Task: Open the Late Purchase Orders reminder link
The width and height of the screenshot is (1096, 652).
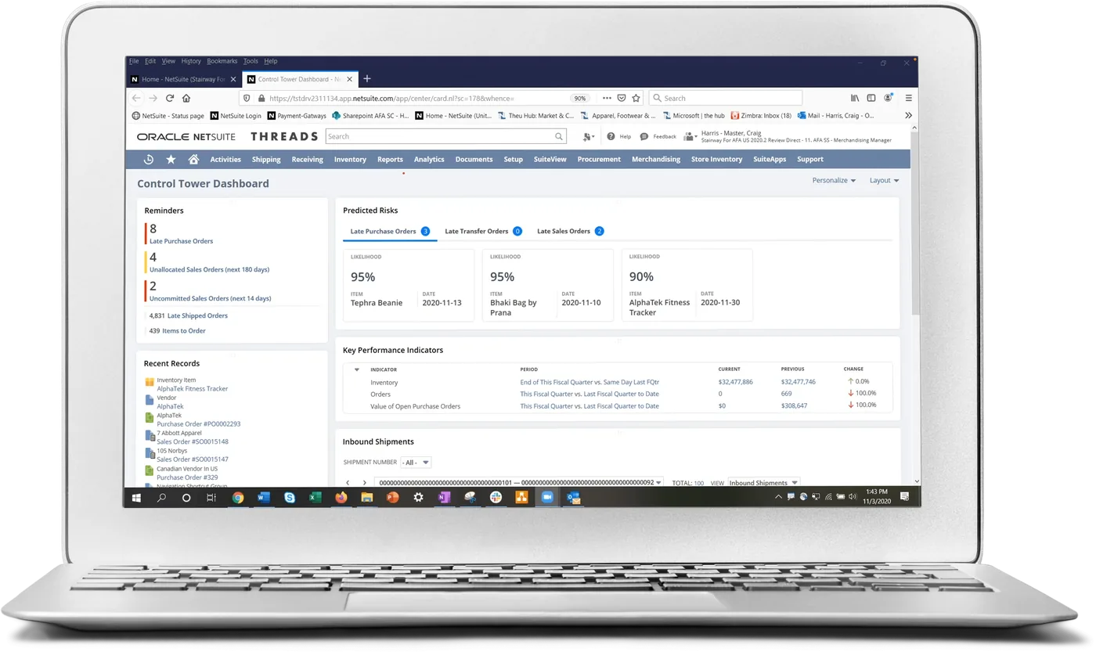Action: [x=181, y=241]
